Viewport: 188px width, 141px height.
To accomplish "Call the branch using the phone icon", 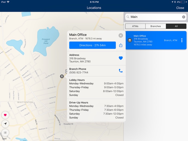I will click(121, 71).
